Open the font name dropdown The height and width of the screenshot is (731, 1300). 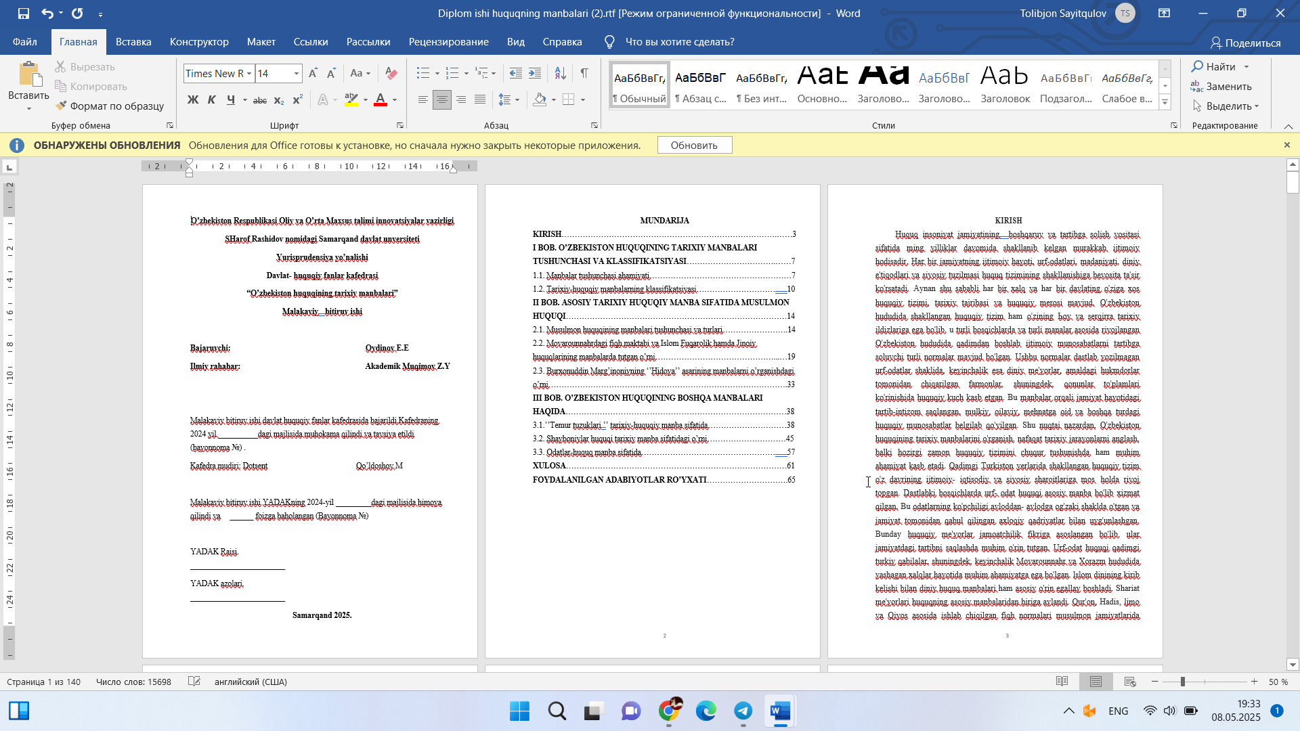(x=249, y=73)
